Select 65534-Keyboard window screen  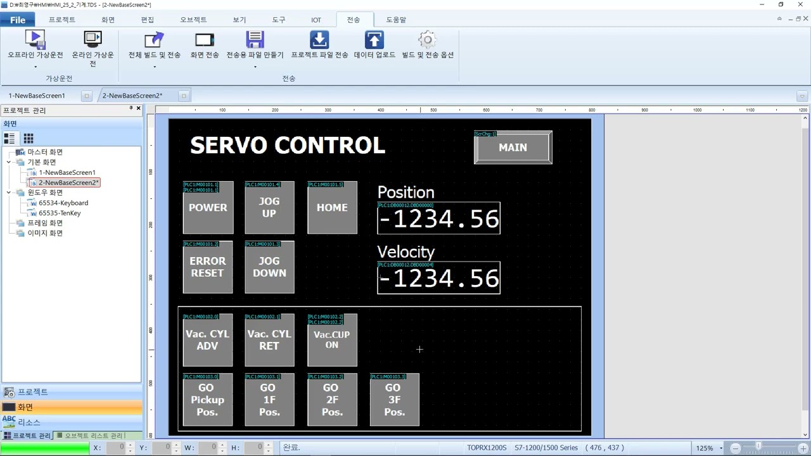point(63,203)
